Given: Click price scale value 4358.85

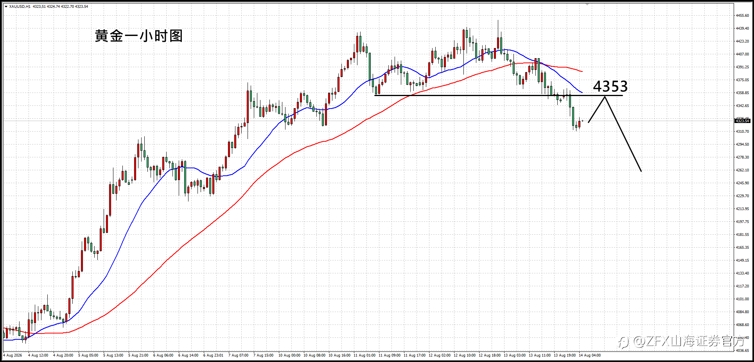Looking at the screenshot, I should tap(742, 93).
